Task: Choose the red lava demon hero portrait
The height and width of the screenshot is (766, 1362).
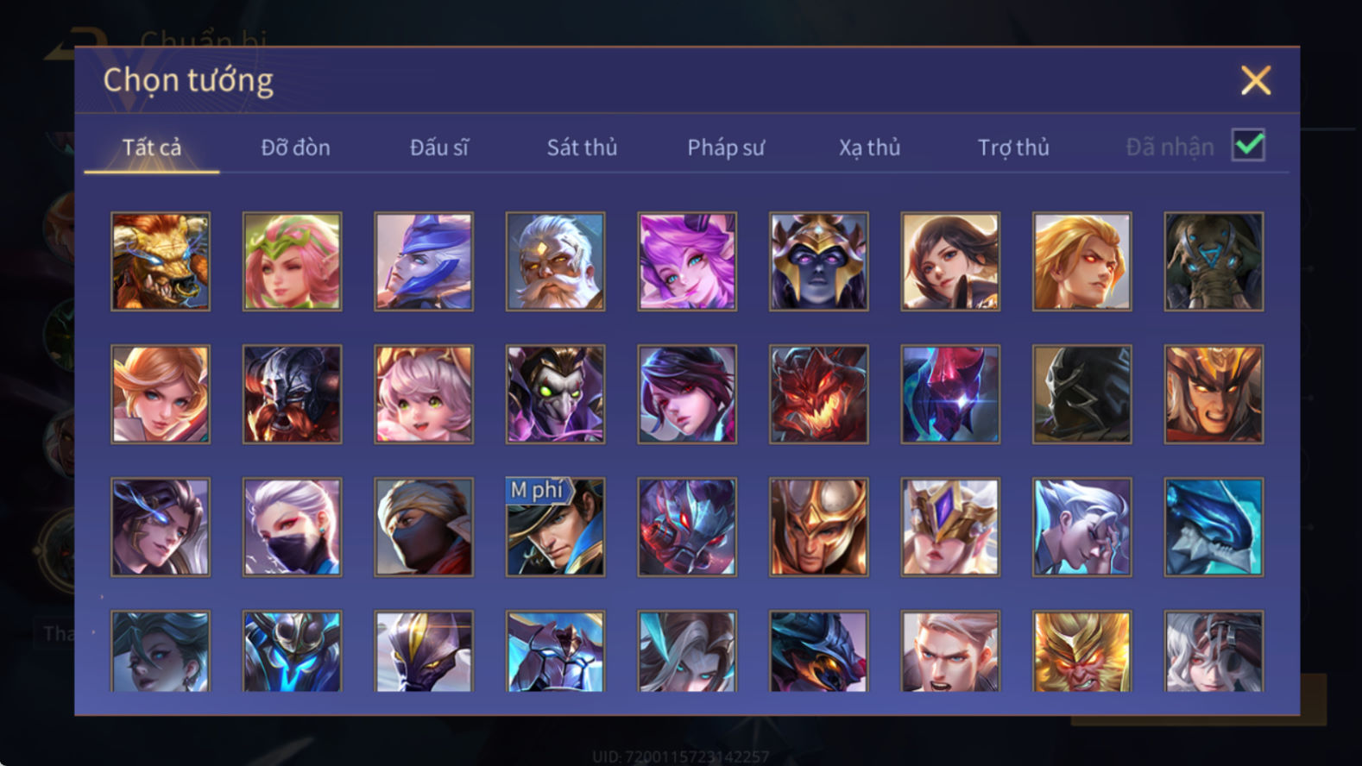Action: pyautogui.click(x=818, y=394)
